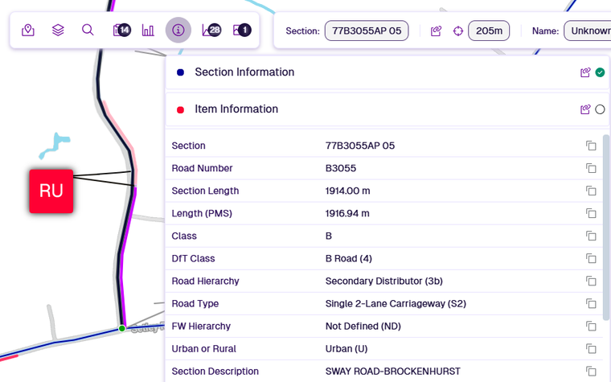Screen dimensions: 611x382
Task: Click the Single 2-Lane Carriageway (S2) value
Action: coord(396,304)
